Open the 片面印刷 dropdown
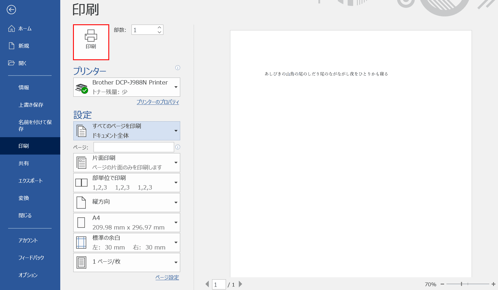This screenshot has width=498, height=290. [x=127, y=163]
